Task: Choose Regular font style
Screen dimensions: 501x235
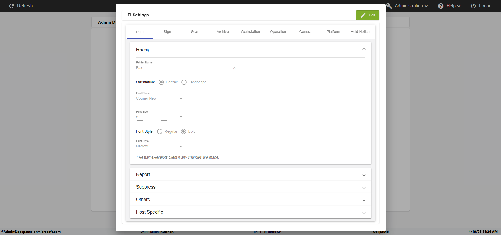Action: pos(160,131)
